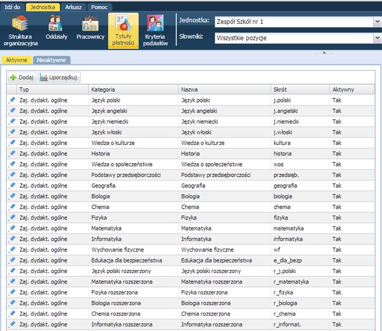Edit the Biologia row pencil
The width and height of the screenshot is (382, 331).
[x=12, y=197]
